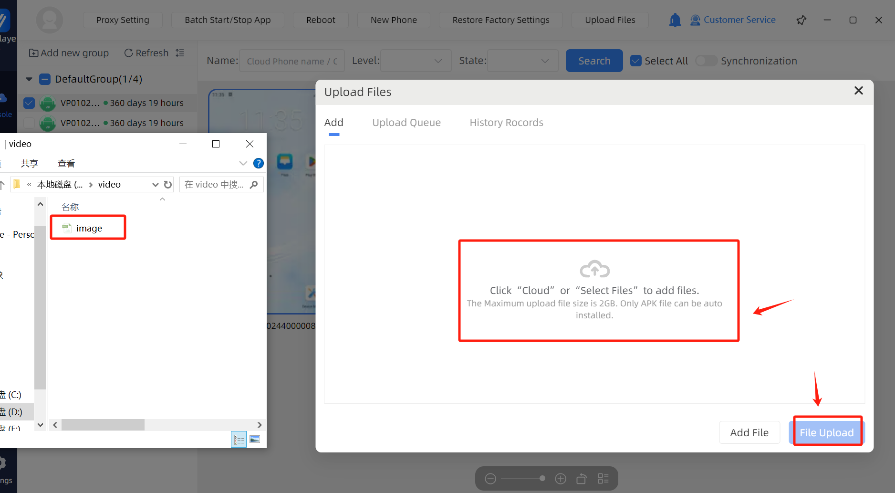Uncheck the first VP0102 cloud phone
Screen dimensions: 895x493
pos(29,103)
